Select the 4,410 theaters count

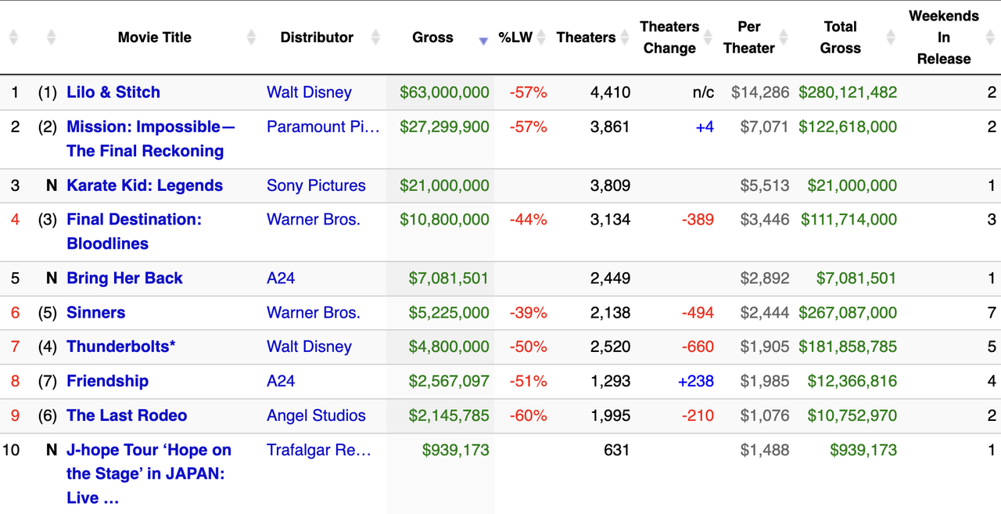pyautogui.click(x=610, y=92)
